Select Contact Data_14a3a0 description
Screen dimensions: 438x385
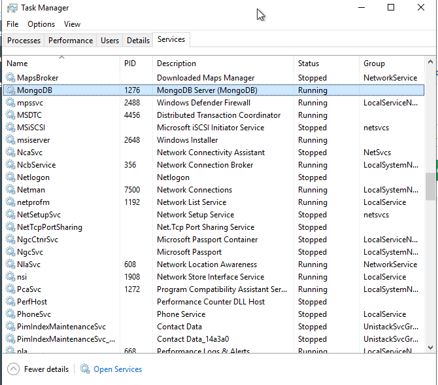[x=193, y=339]
